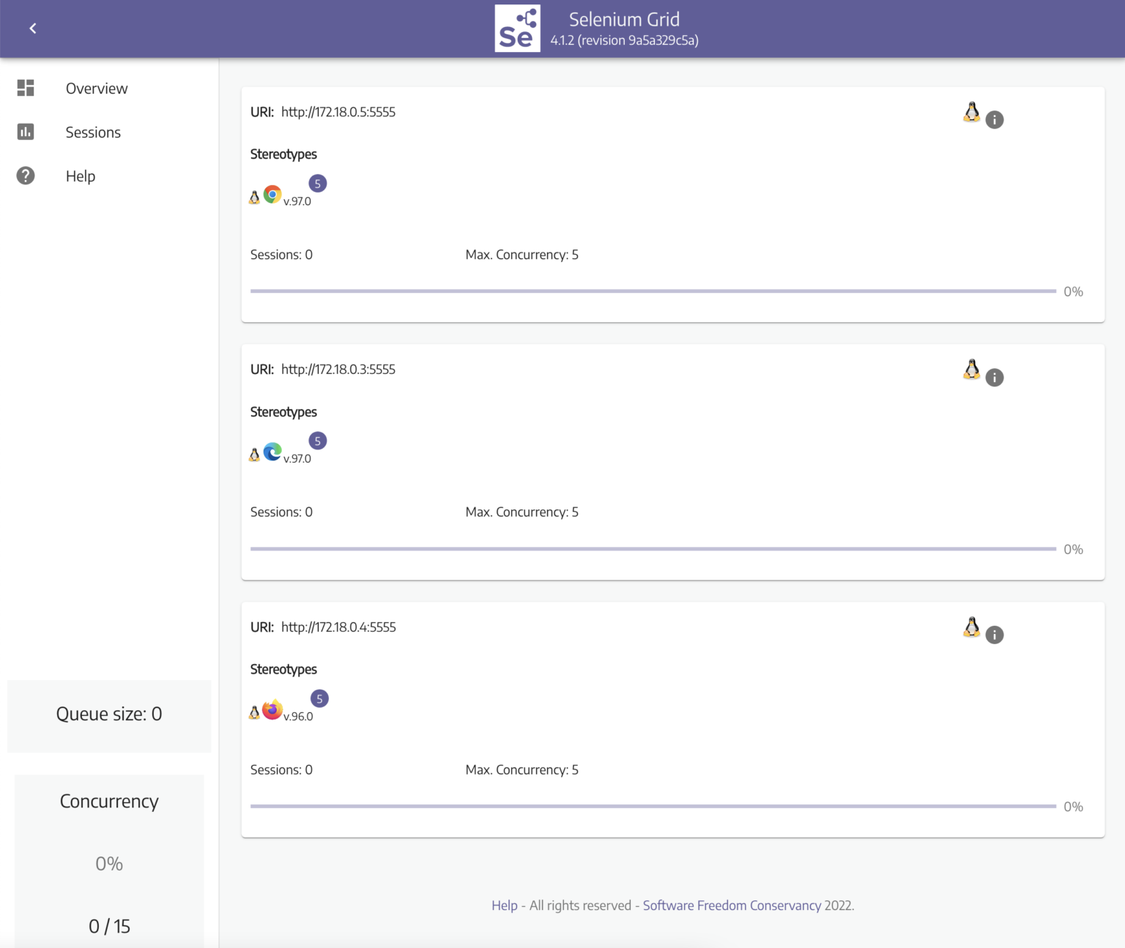Expand node details for 172.18.0.3
The width and height of the screenshot is (1125, 948).
(x=994, y=377)
